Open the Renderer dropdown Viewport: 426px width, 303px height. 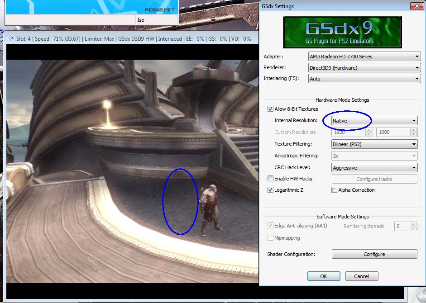point(364,67)
